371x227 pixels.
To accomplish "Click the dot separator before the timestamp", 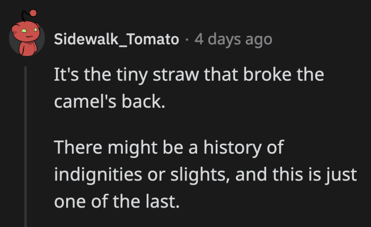I will pyautogui.click(x=187, y=40).
